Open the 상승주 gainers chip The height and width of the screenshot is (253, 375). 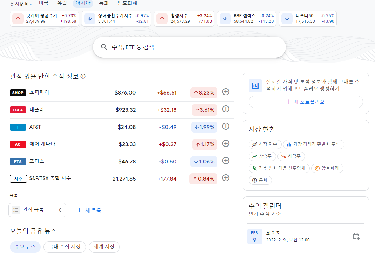click(262, 156)
